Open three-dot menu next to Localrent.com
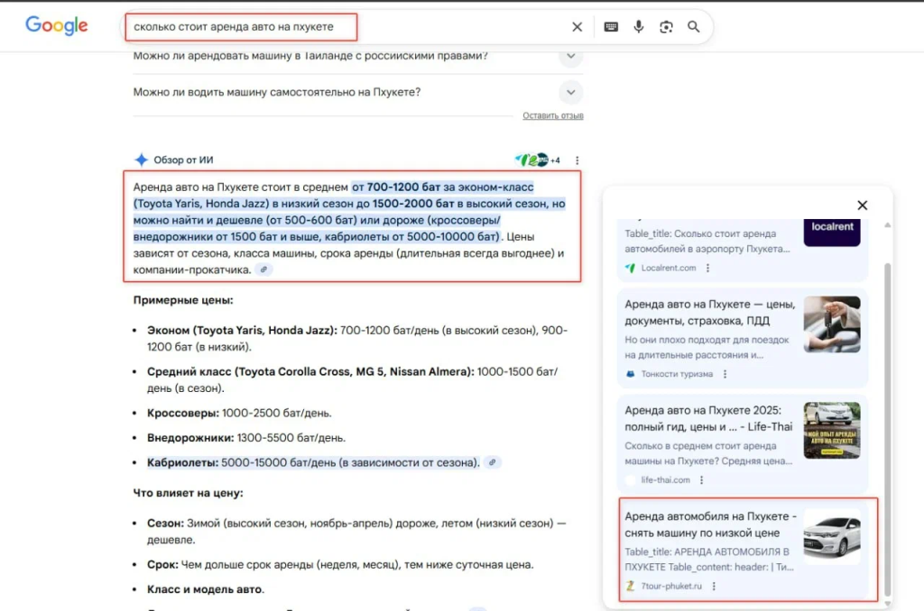This screenshot has height=611, width=924. click(x=707, y=269)
